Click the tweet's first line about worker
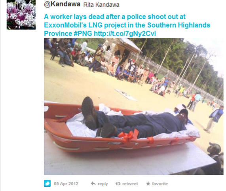The width and height of the screenshot is (226, 191). coord(115,17)
